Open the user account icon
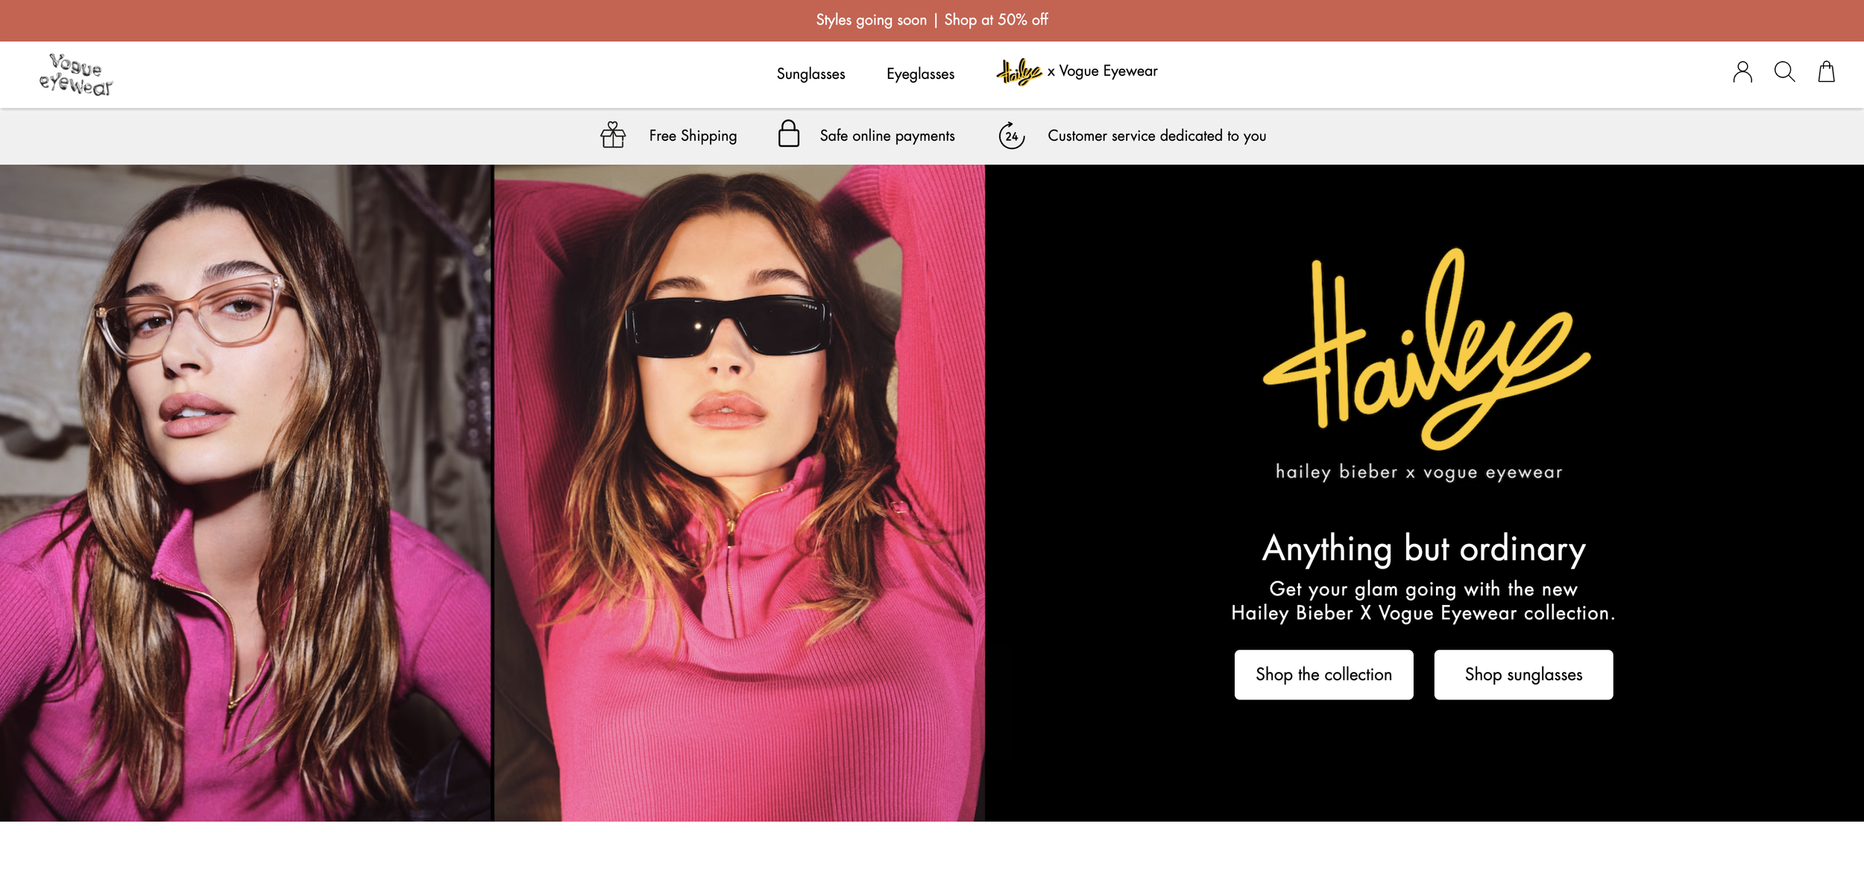Screen dimensions: 1864x874 pyautogui.click(x=1742, y=72)
